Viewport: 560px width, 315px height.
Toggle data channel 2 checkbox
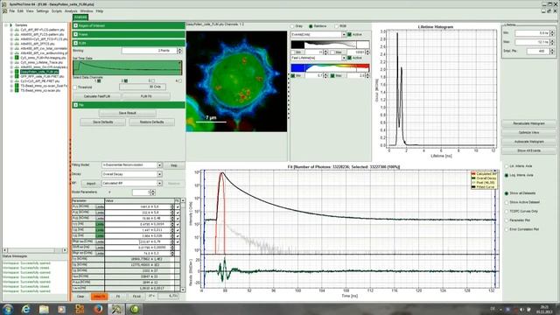click(126, 81)
